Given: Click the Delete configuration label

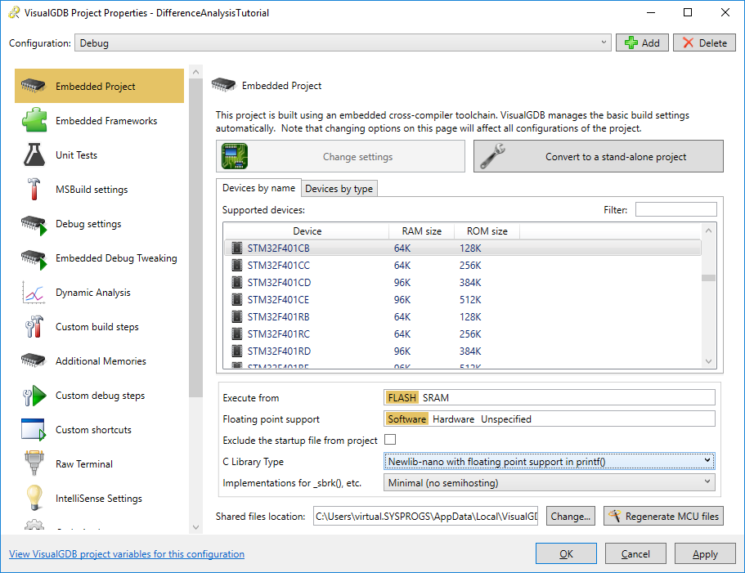Looking at the screenshot, I should click(712, 43).
